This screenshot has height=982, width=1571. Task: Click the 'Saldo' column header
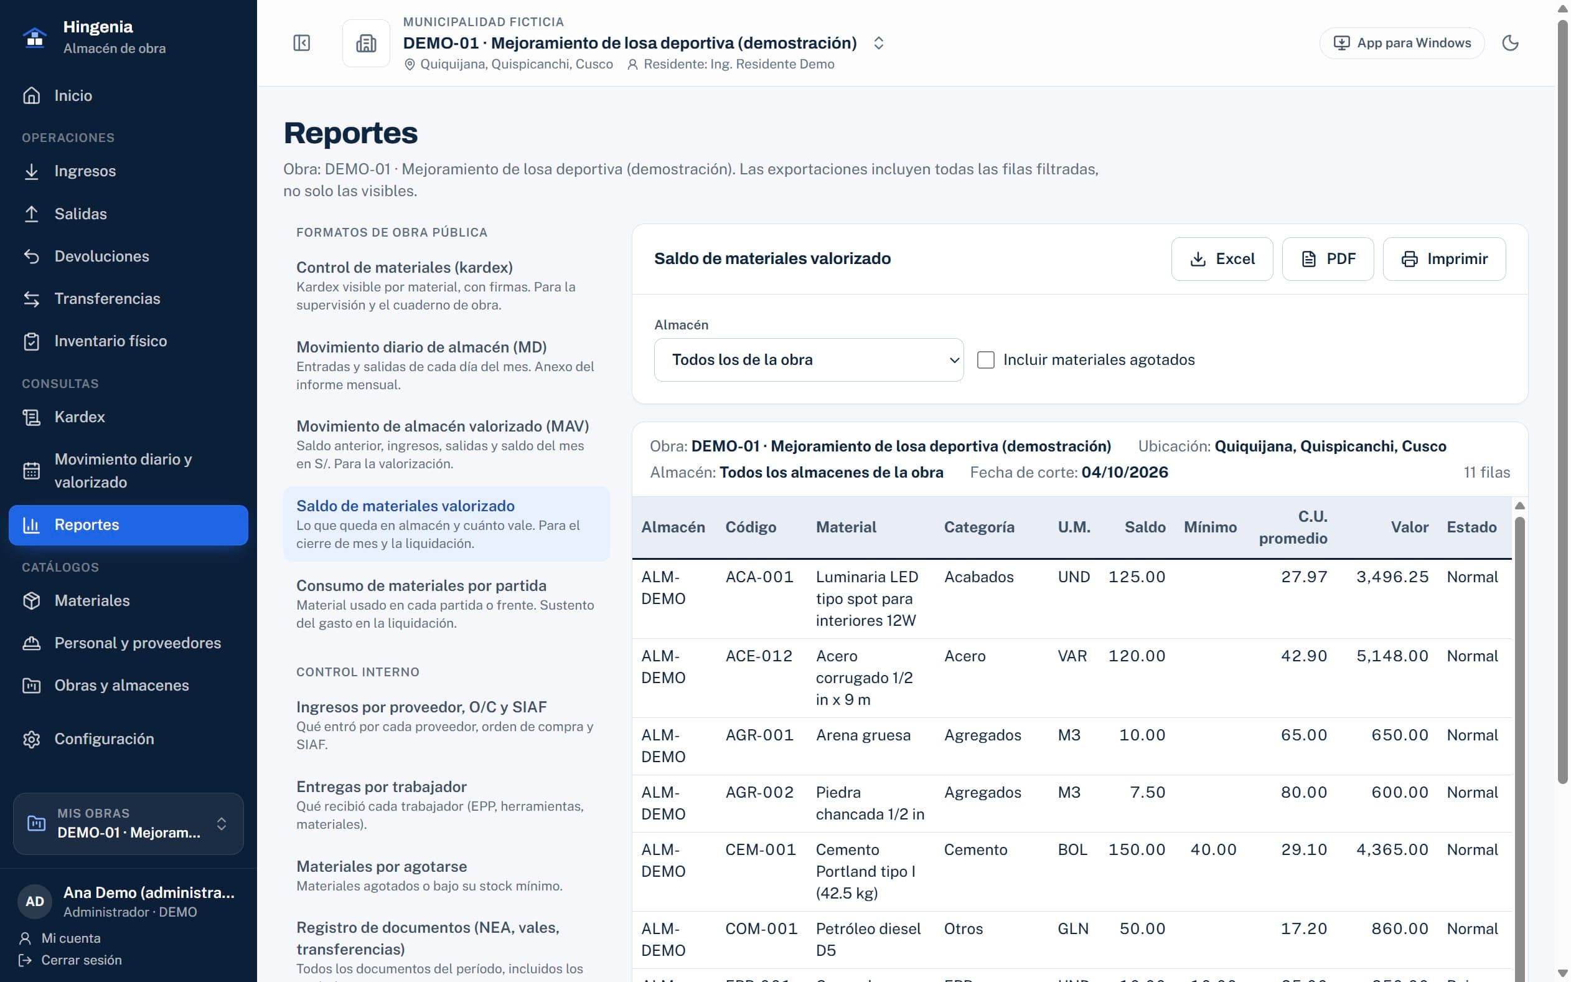tap(1145, 527)
